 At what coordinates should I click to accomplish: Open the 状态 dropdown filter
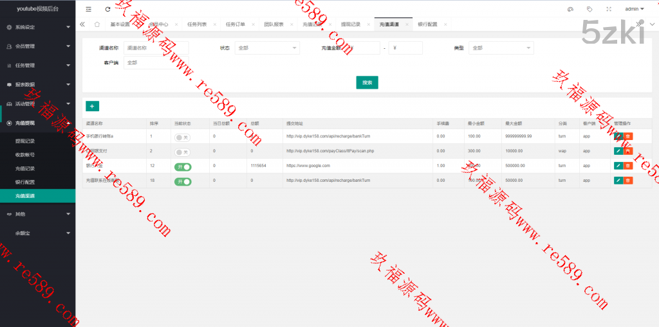point(267,48)
